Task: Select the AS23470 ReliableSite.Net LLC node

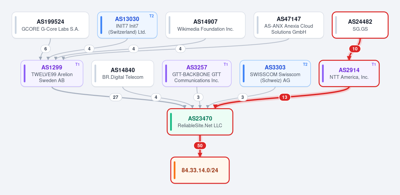Action: pos(200,122)
